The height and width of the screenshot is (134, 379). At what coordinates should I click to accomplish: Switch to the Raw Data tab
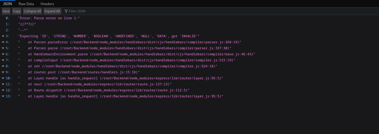pyautogui.click(x=26, y=4)
